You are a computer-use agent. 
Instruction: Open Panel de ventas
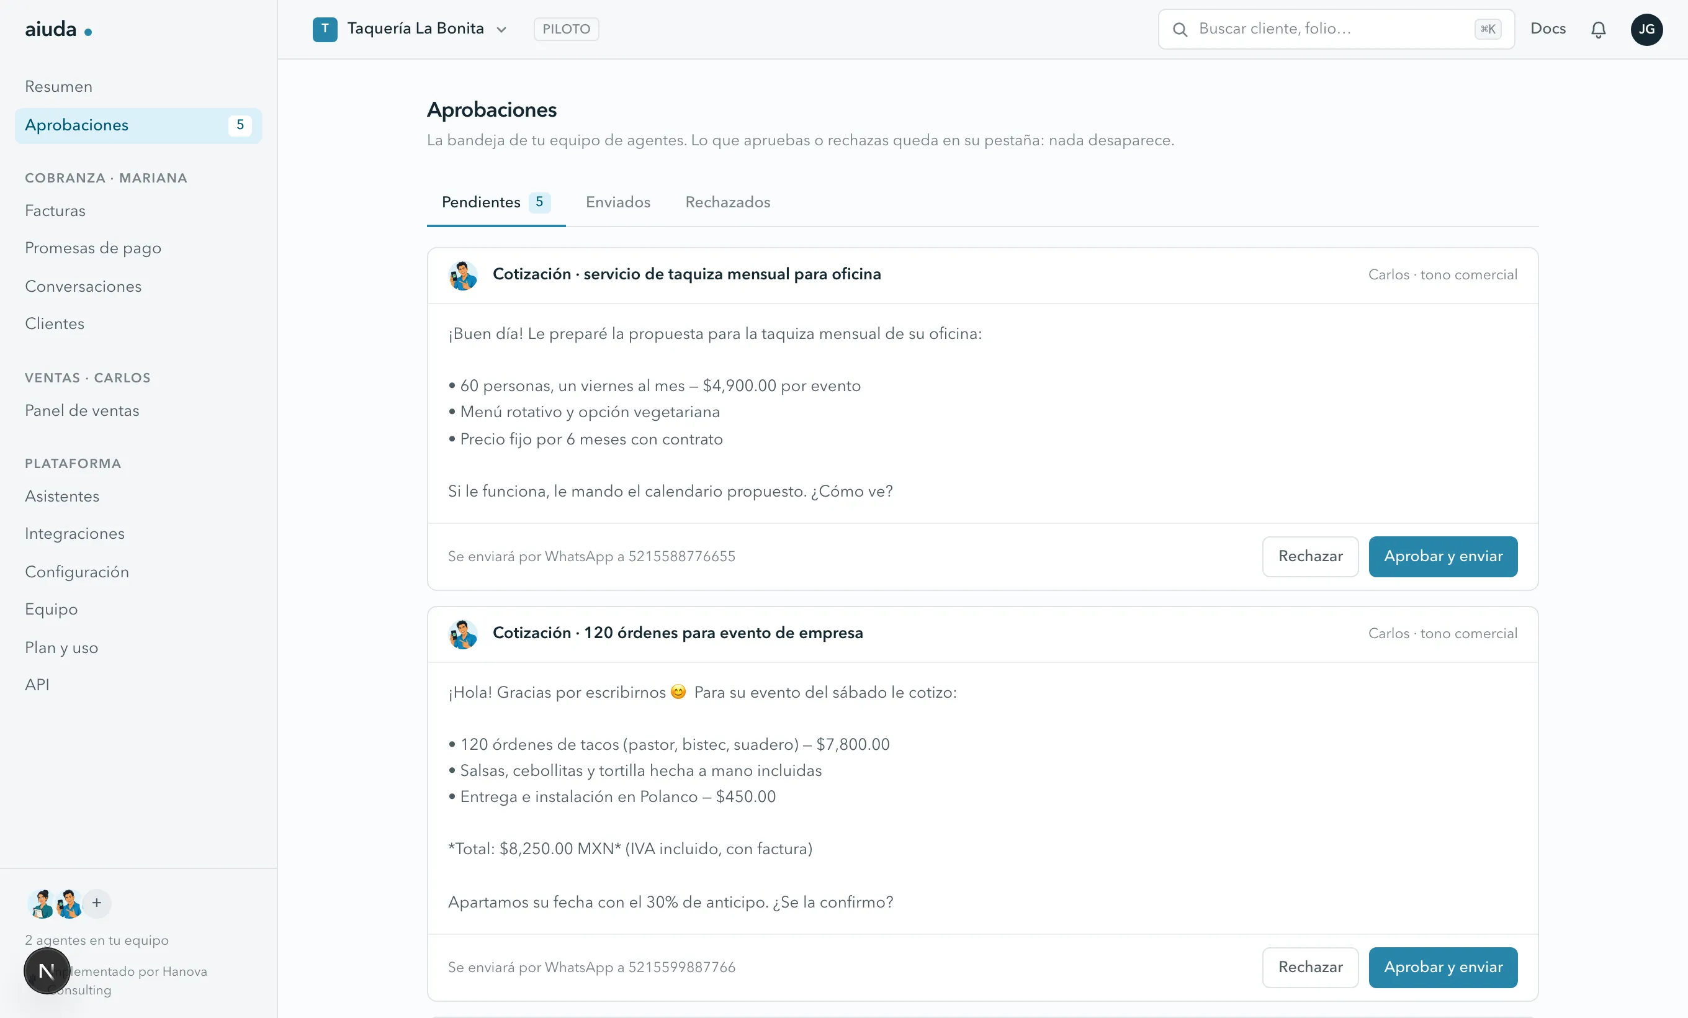pyautogui.click(x=138, y=410)
